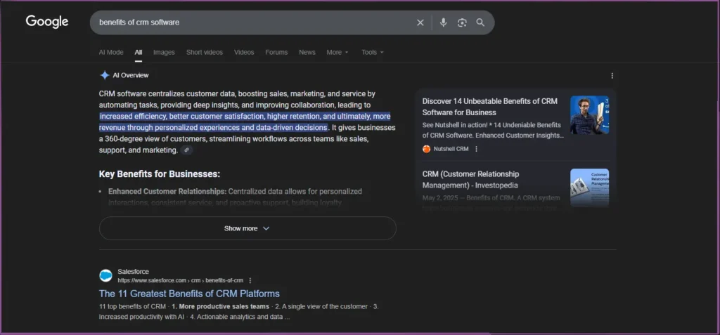Open Google Lens image search icon

click(462, 22)
